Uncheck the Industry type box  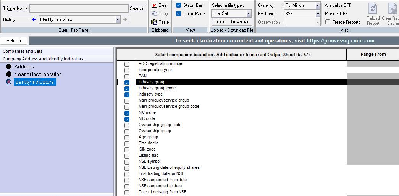coord(127,95)
